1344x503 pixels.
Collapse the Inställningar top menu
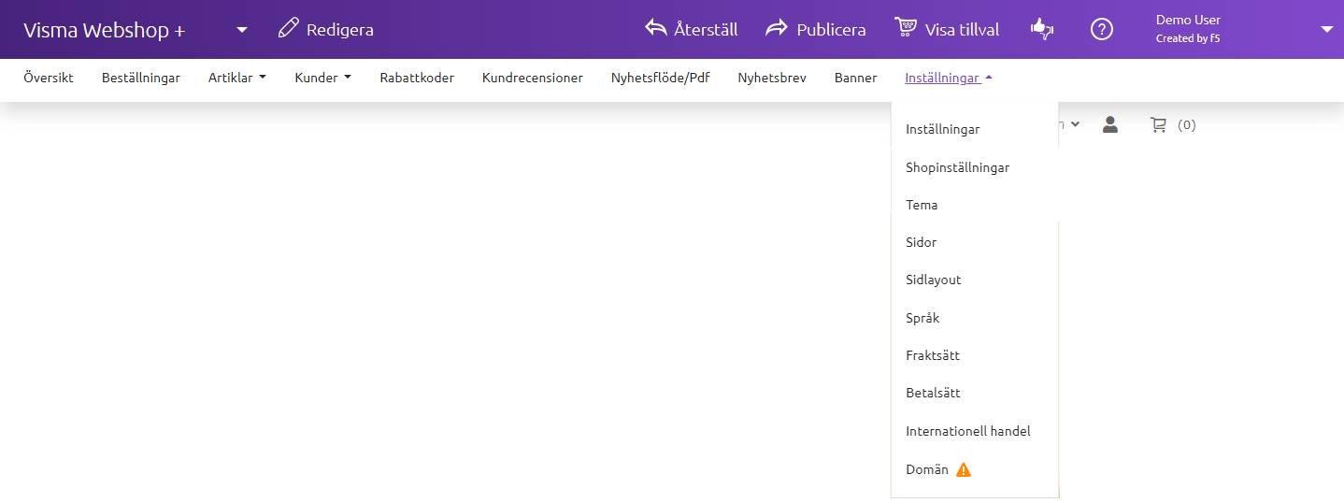point(948,78)
